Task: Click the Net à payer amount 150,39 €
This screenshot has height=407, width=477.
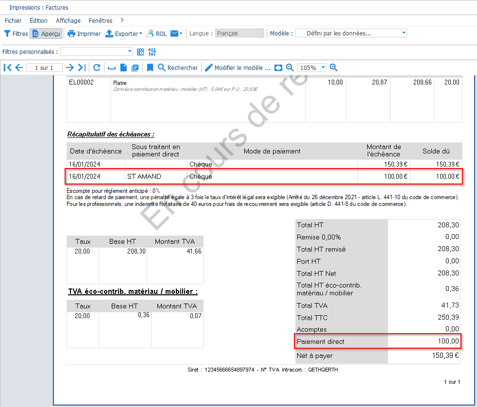Action: click(445, 356)
